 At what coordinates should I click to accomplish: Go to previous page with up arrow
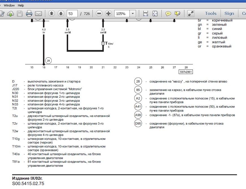52,14
